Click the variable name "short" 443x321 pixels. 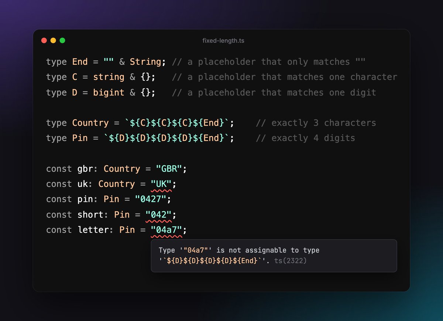coord(90,214)
